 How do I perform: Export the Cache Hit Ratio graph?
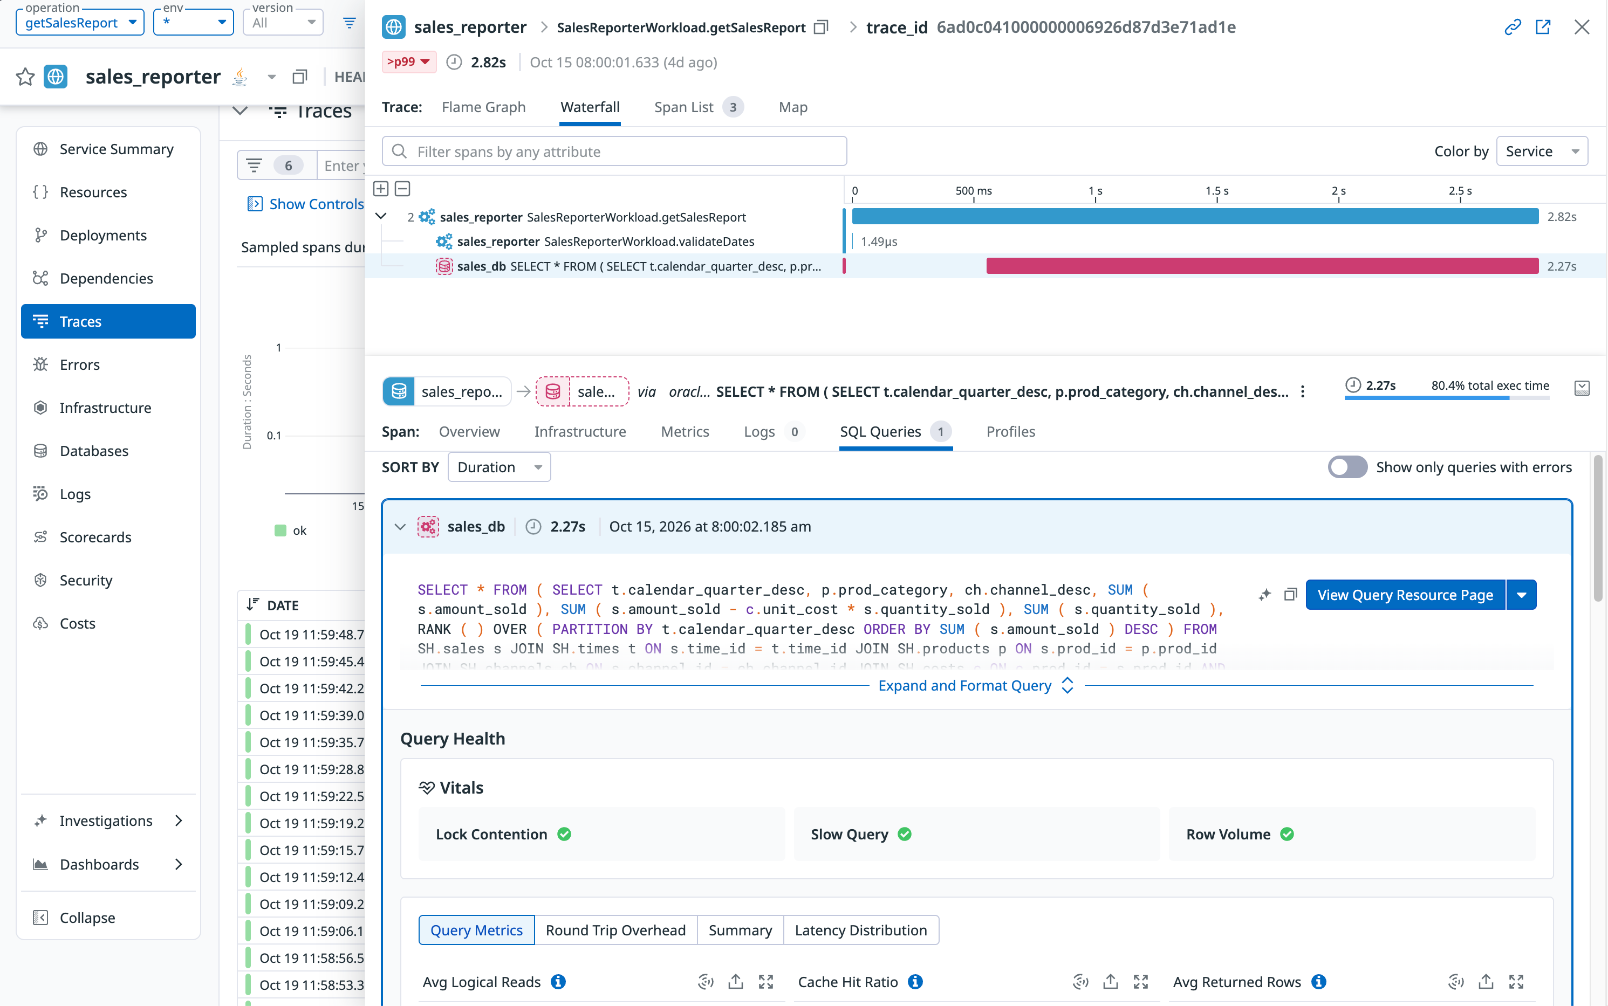point(1110,981)
